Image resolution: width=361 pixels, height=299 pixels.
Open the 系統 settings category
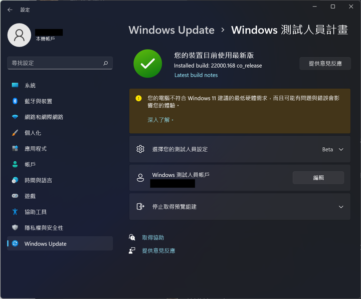pos(60,85)
